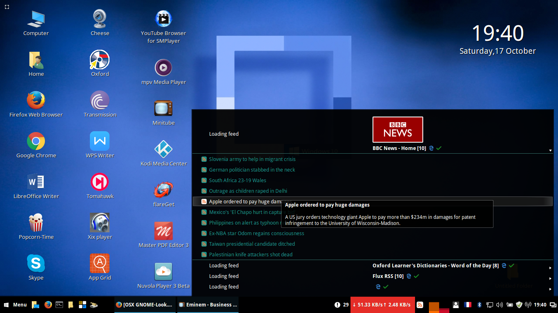Expand the unnamed last feed arrow
Screen dimensions: 558x313
click(550, 289)
